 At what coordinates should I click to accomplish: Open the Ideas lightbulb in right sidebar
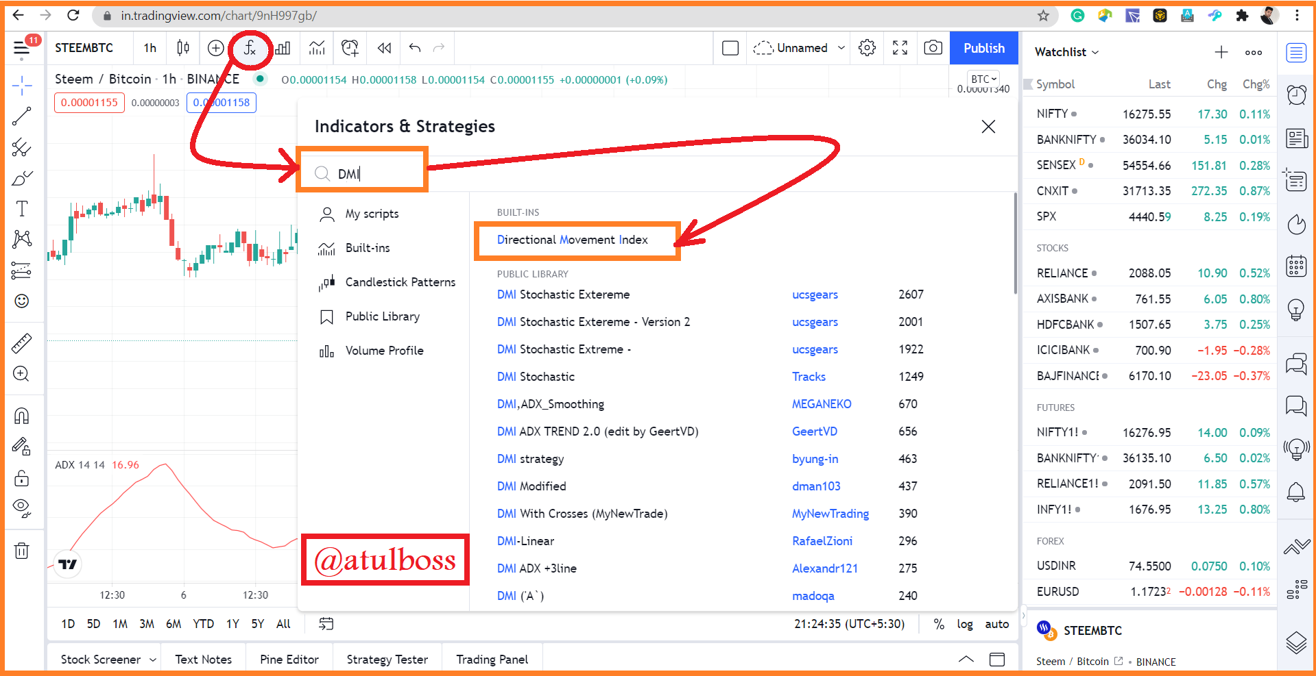click(x=1296, y=310)
